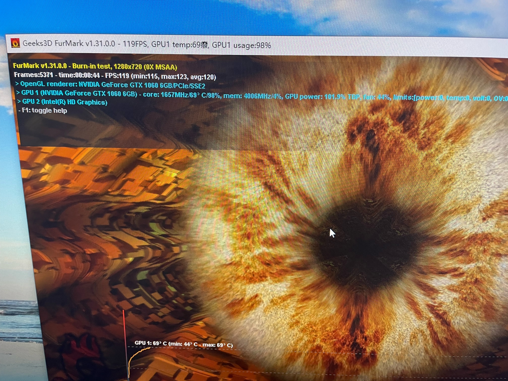The image size is (508, 381).
Task: Click the GPU 1: 69° C temperature graph label
Action: (184, 344)
